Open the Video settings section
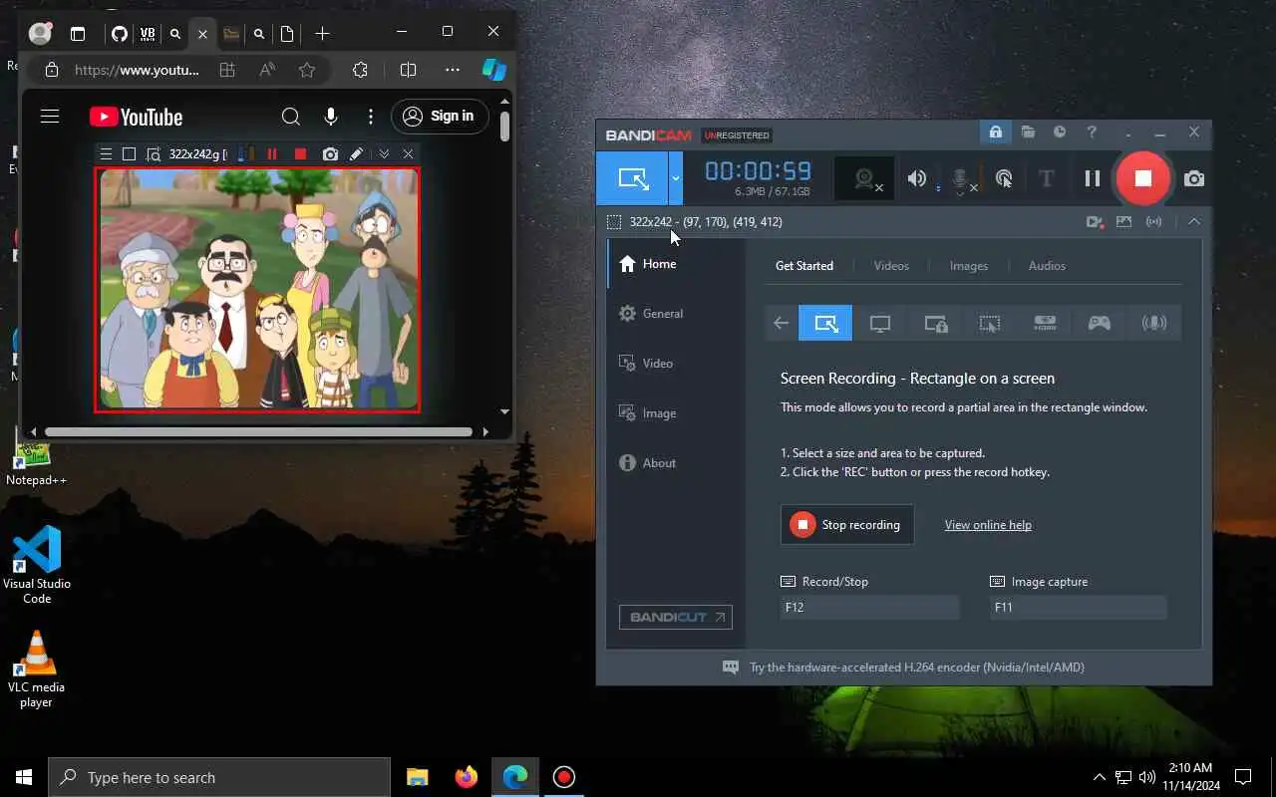This screenshot has width=1276, height=797. [x=676, y=364]
